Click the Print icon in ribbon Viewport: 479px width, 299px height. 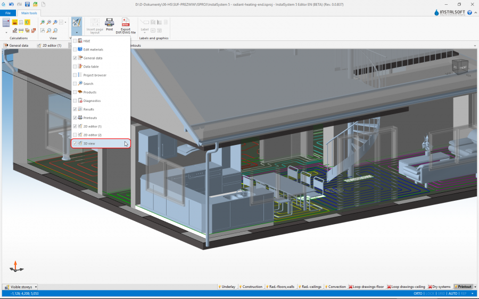(x=109, y=23)
